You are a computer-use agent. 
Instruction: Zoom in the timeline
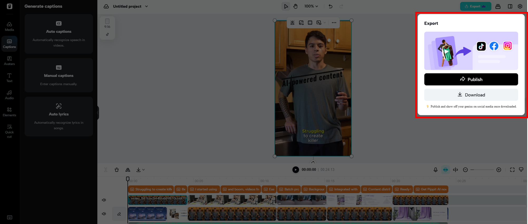(499, 170)
